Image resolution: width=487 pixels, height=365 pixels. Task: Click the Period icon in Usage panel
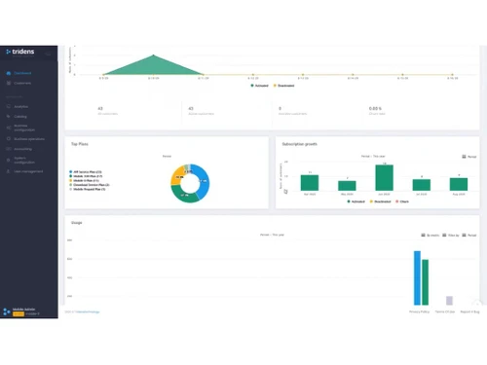[x=464, y=236]
